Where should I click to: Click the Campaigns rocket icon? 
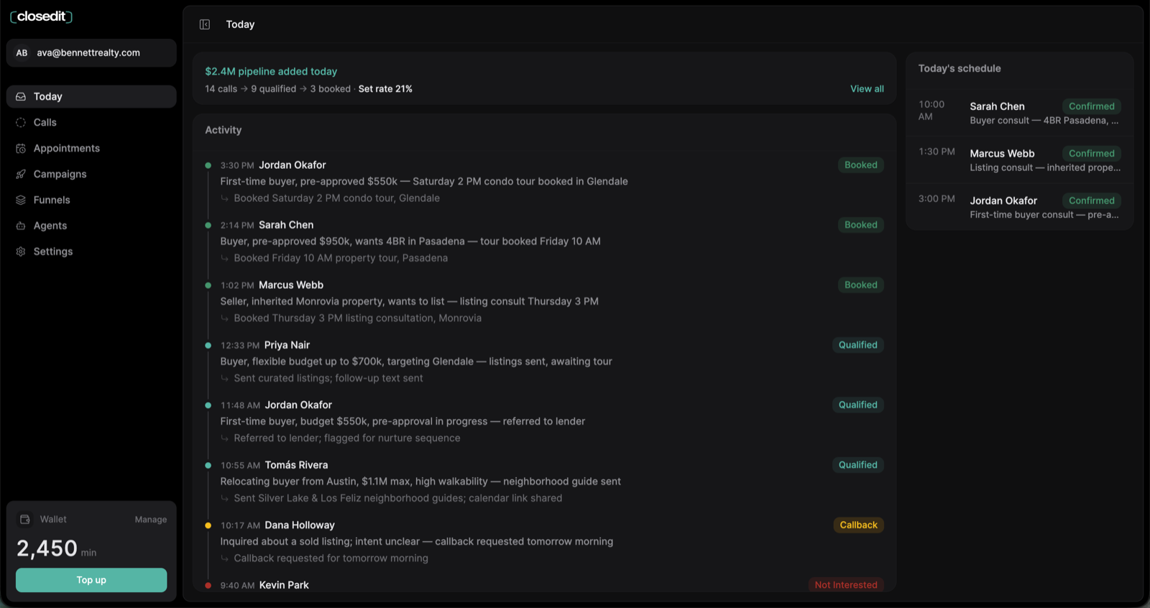(x=21, y=174)
